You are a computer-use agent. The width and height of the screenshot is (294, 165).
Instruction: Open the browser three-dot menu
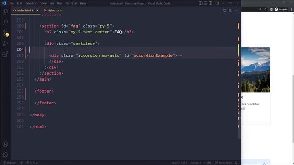[291, 9]
